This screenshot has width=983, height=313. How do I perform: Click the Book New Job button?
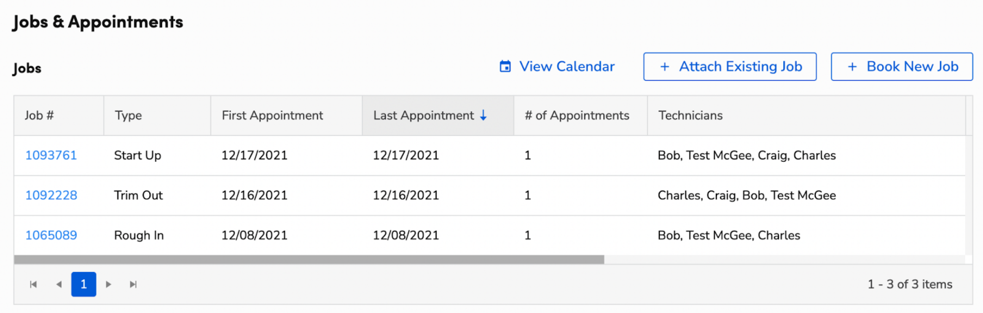[902, 66]
